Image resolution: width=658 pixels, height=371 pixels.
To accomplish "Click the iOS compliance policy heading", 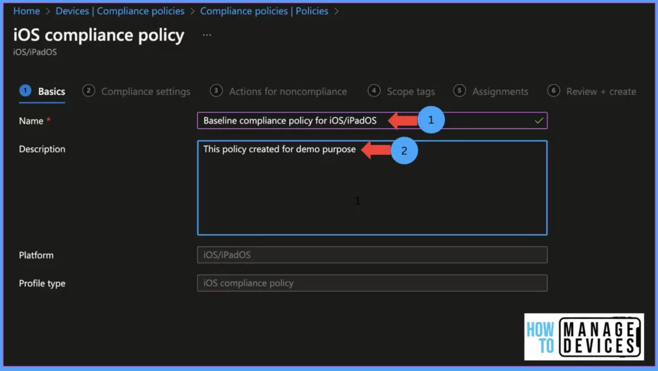I will [98, 35].
